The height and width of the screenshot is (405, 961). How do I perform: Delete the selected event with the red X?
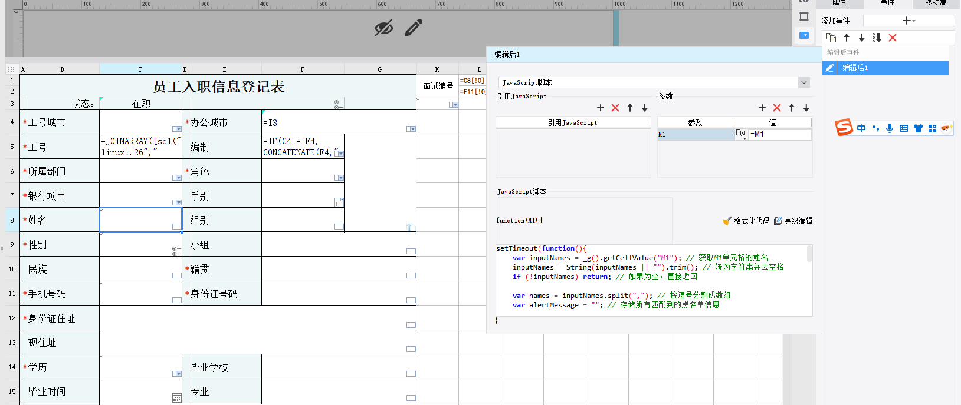point(893,38)
